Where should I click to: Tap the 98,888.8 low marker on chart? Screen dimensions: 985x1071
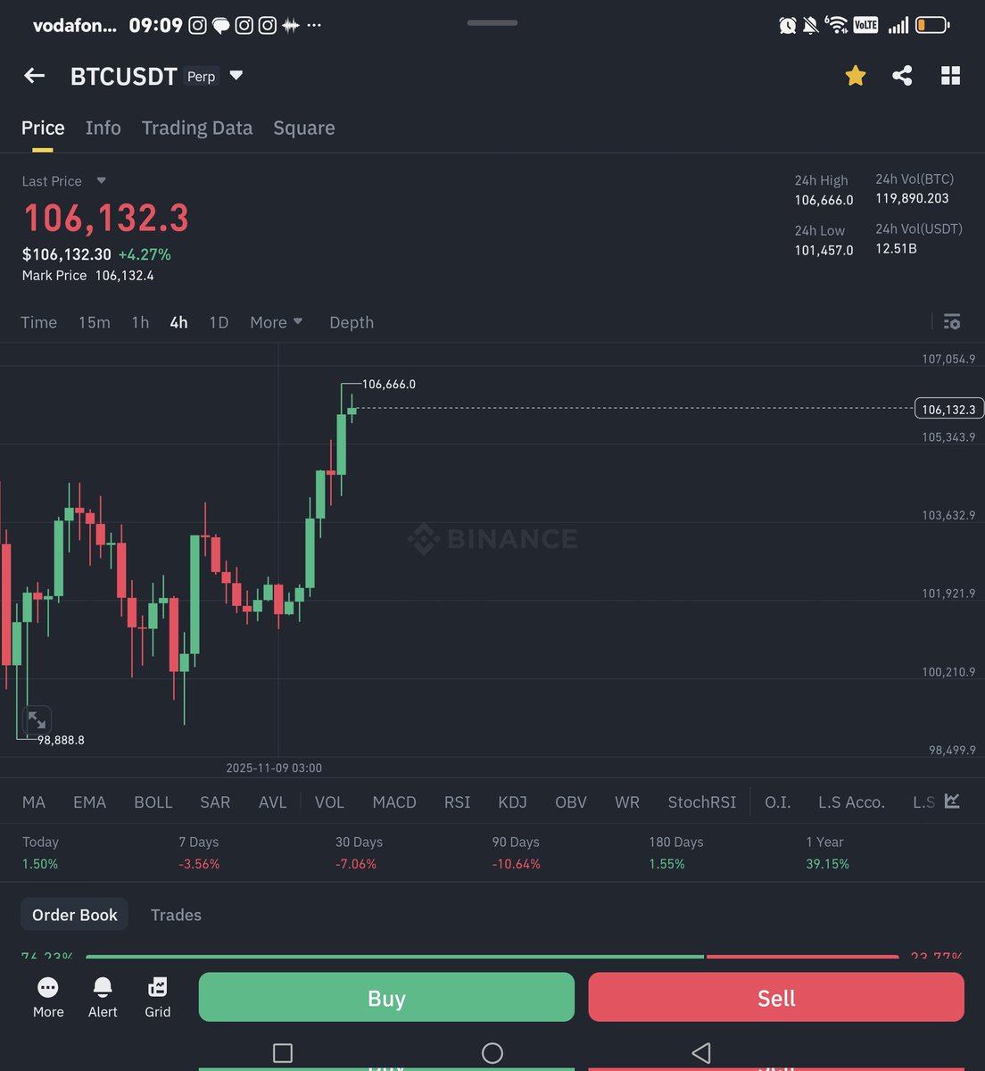[61, 740]
